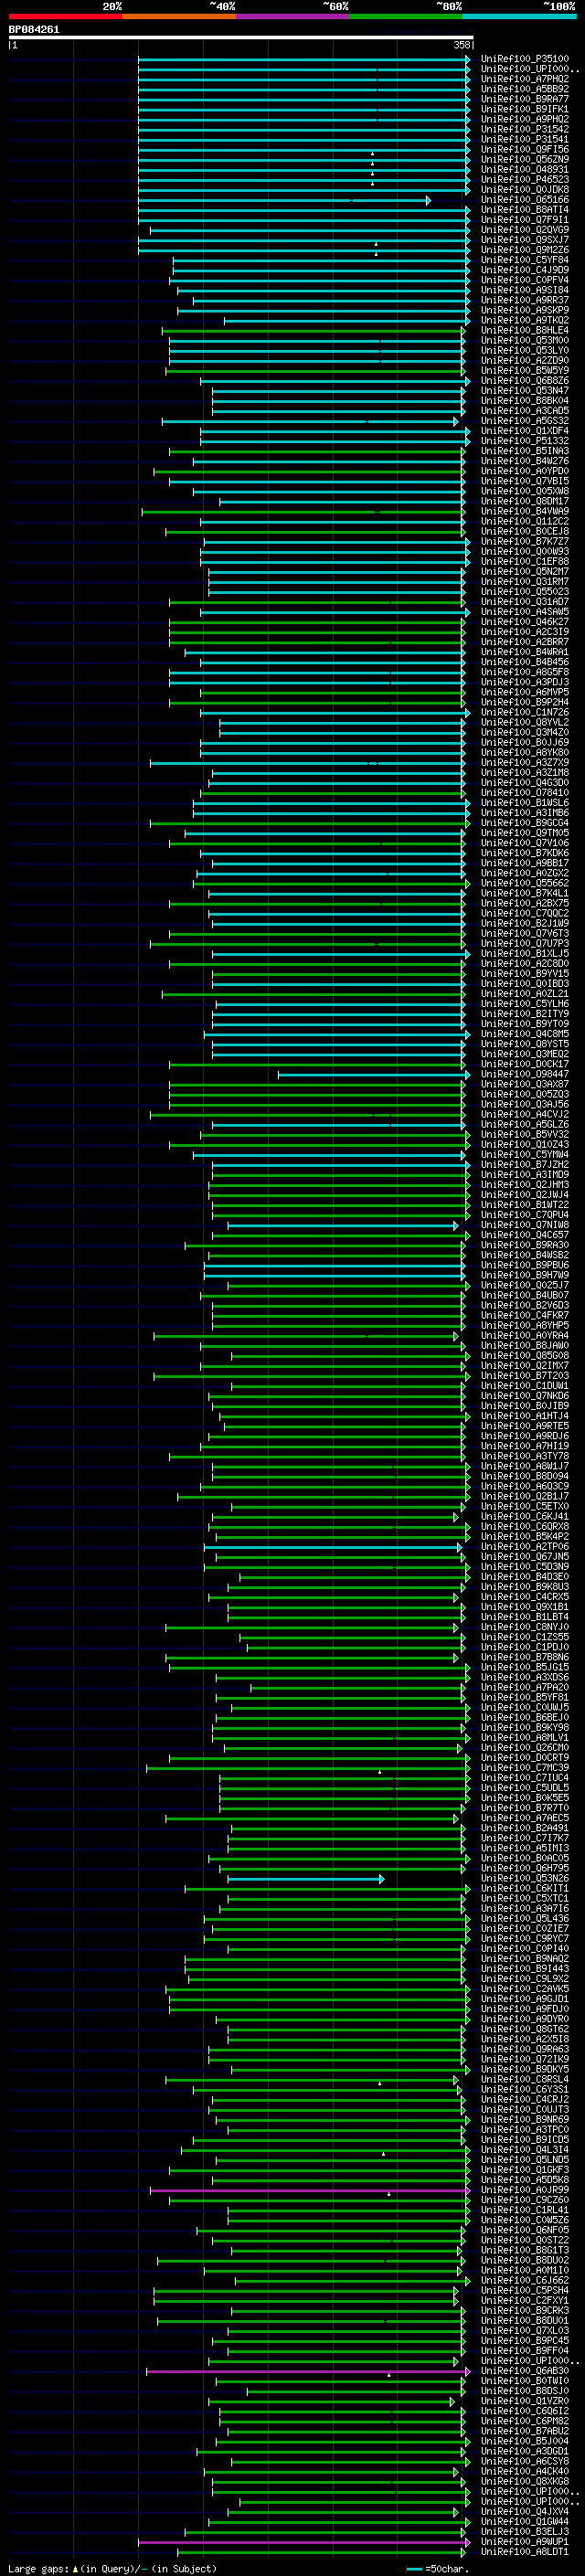Open hit UniRef100_O65166
Image resolution: width=585 pixels, height=2576 pixels.
click(x=525, y=200)
